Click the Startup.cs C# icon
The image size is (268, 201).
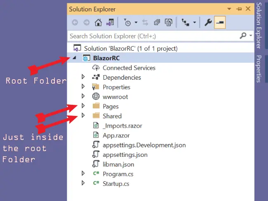click(x=96, y=183)
